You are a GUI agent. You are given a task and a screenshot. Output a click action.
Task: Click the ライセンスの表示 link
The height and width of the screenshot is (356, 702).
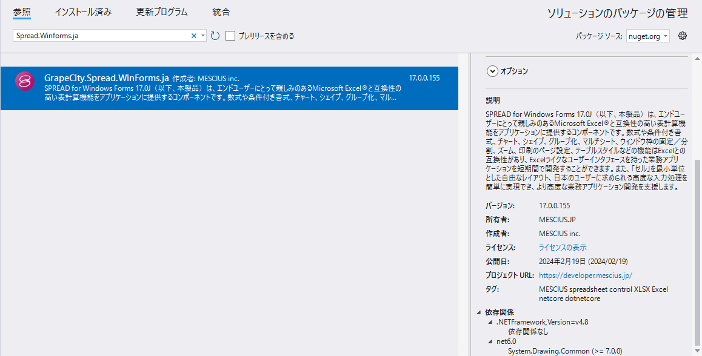tap(563, 248)
